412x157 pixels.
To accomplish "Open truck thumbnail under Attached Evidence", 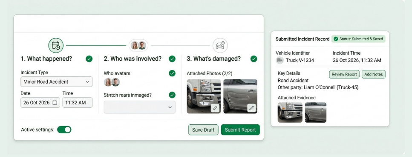I will [290, 112].
